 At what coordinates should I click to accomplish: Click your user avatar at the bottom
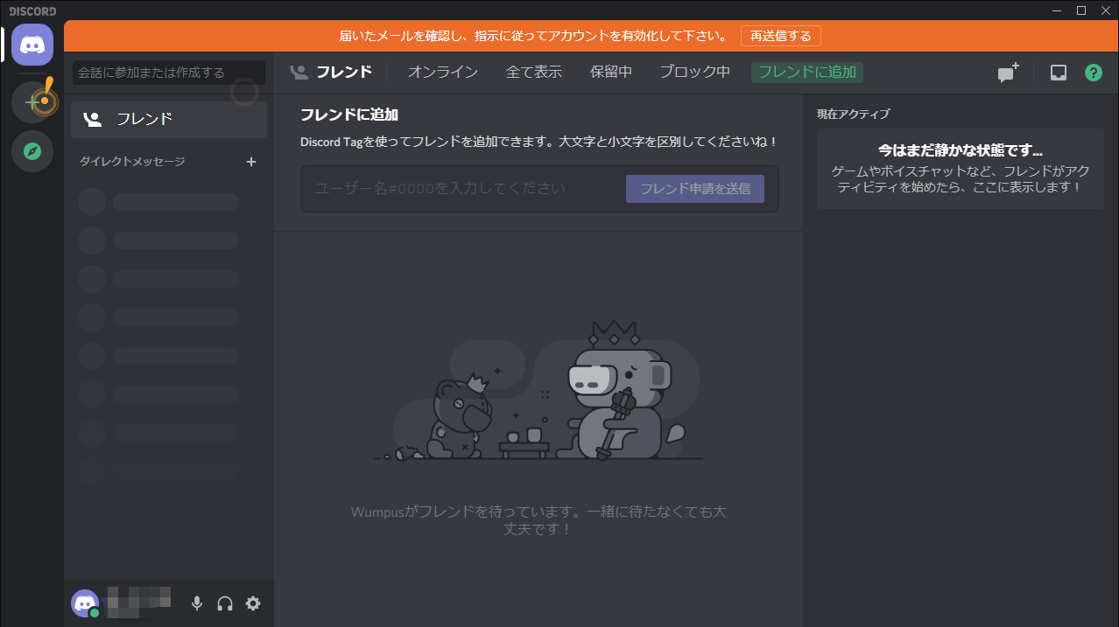(85, 603)
